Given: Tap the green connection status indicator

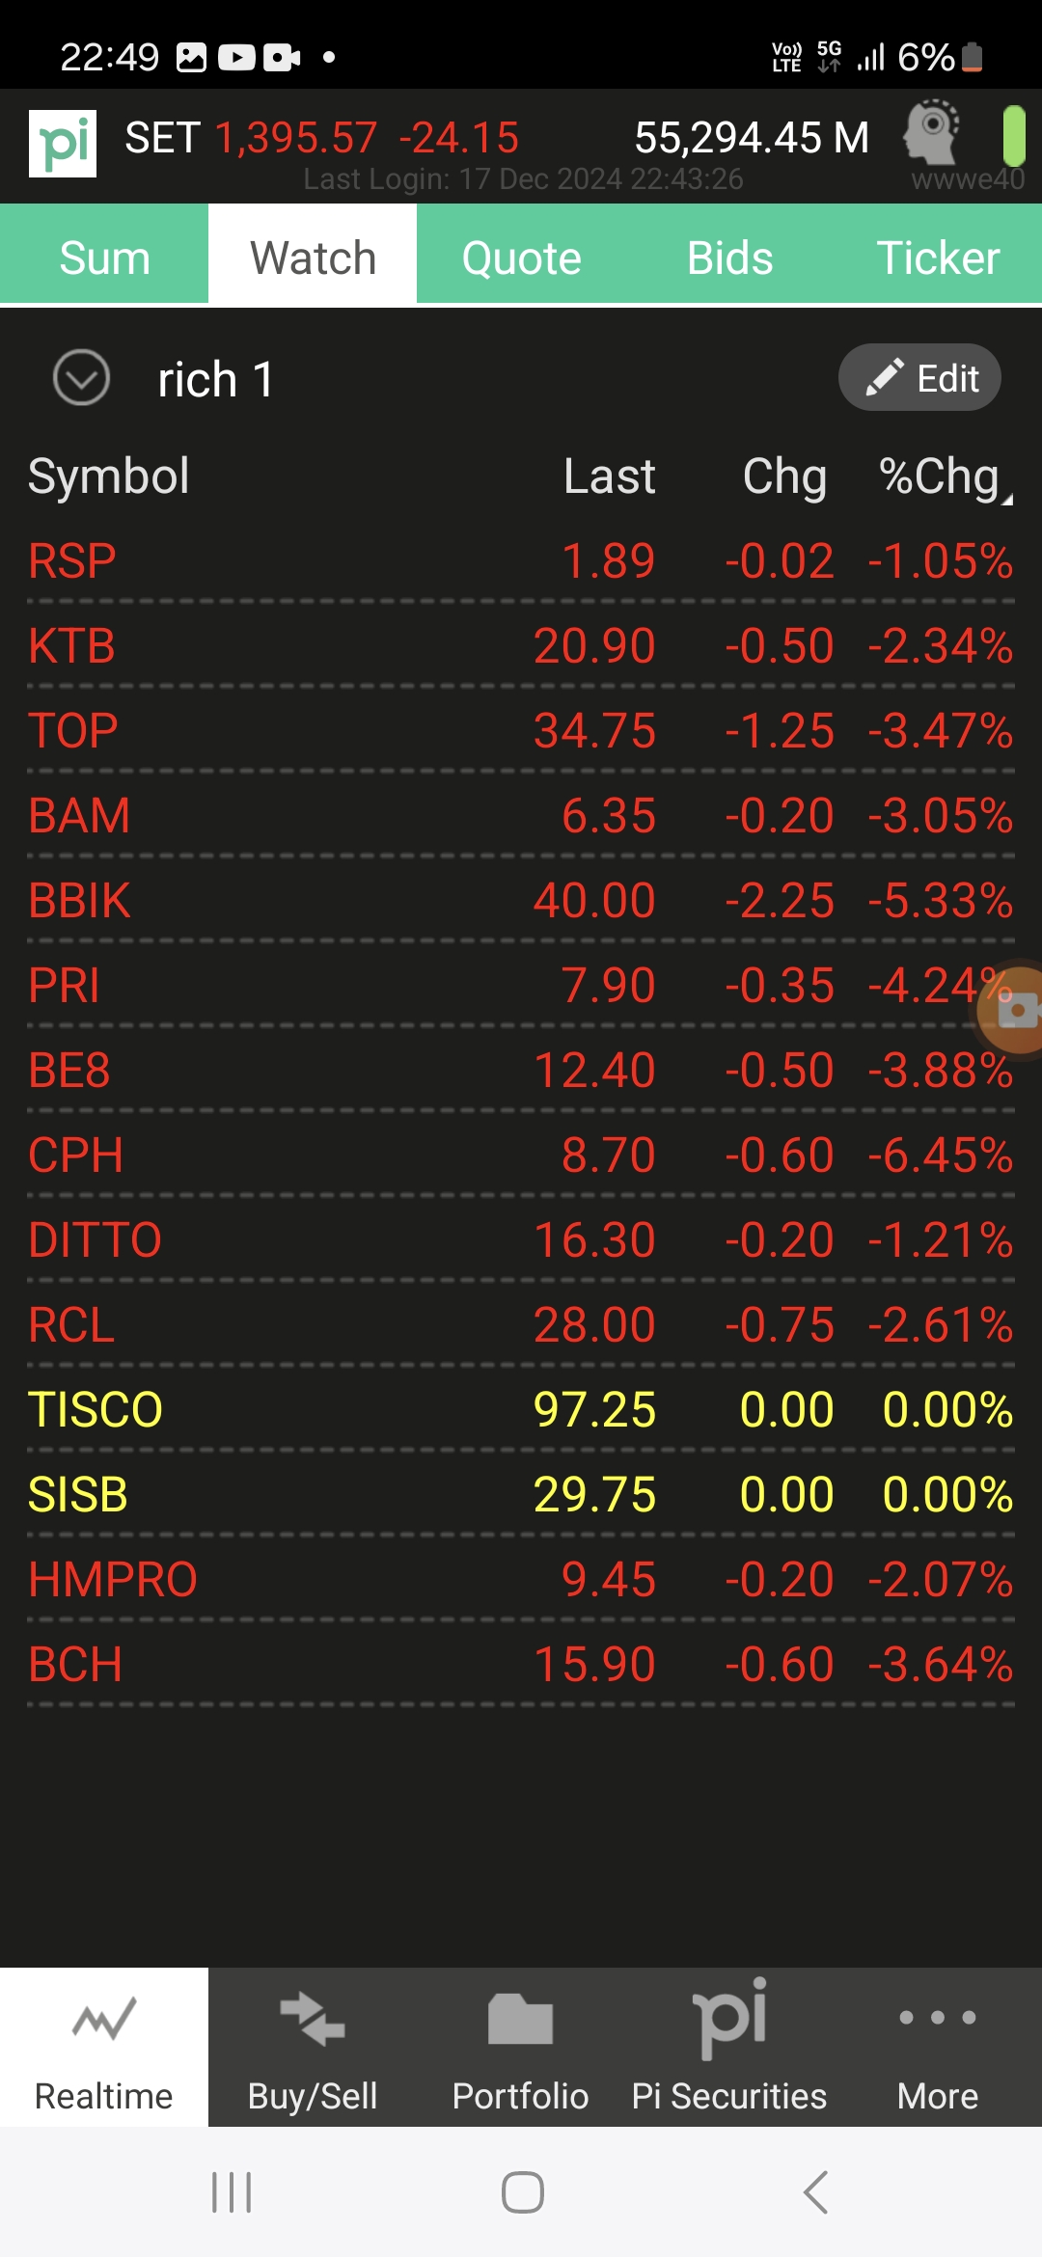Looking at the screenshot, I should [x=1013, y=136].
